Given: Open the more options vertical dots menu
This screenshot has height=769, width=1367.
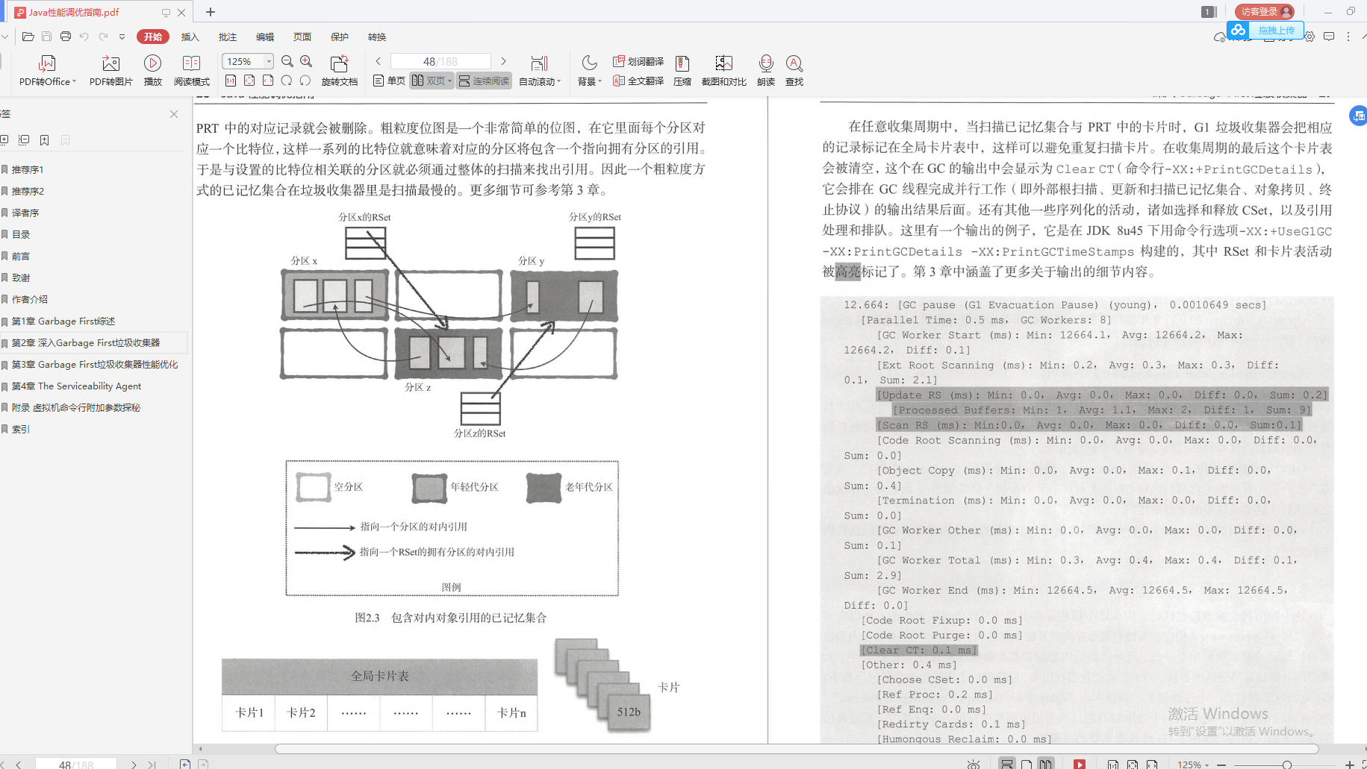Looking at the screenshot, I should (x=1348, y=37).
